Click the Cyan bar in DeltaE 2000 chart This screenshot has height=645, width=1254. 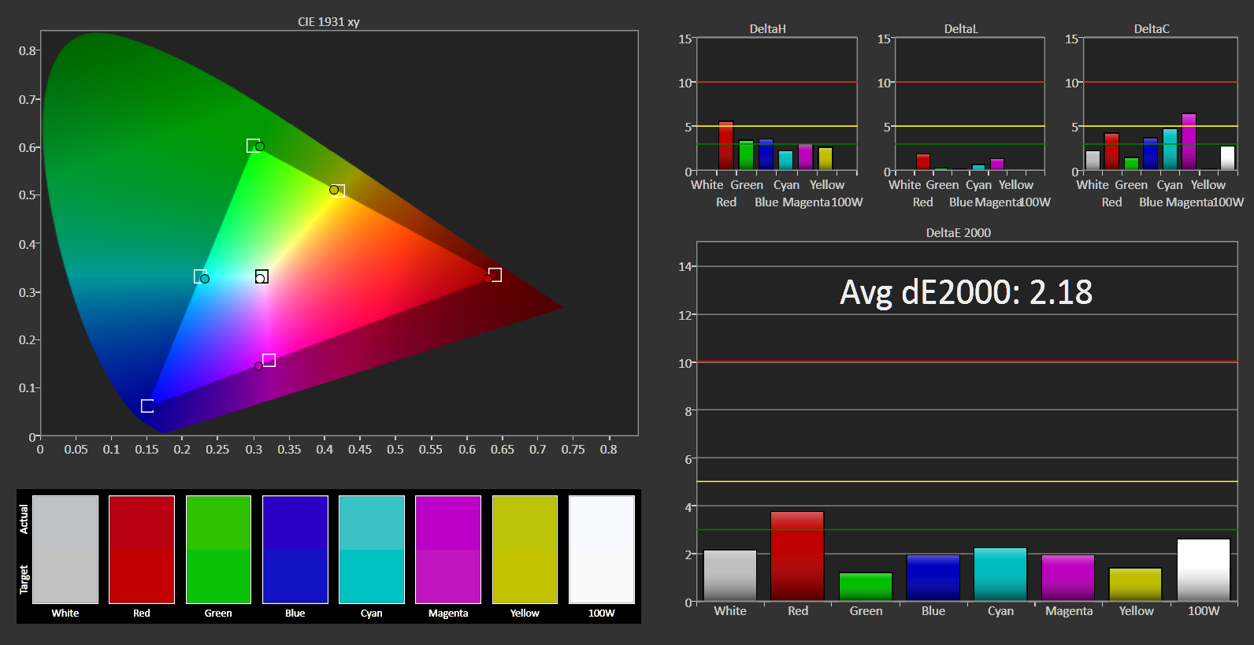1000,575
